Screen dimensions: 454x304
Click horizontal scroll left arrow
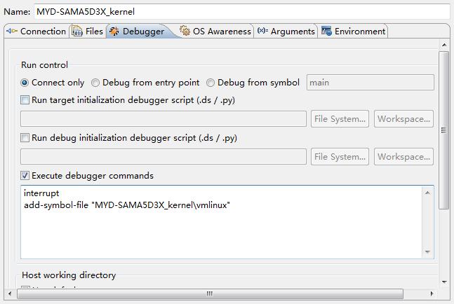10,294
